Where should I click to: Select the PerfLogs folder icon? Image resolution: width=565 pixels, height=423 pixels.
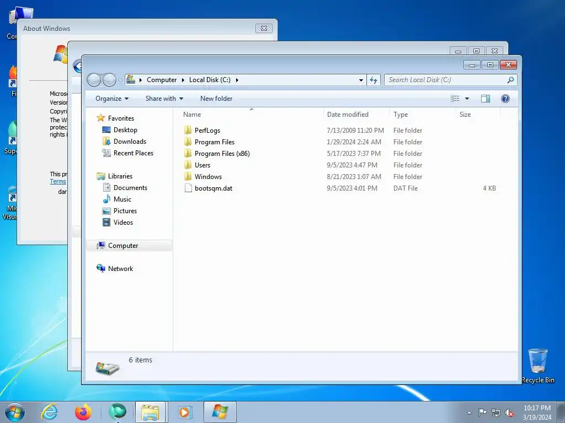[x=188, y=130]
